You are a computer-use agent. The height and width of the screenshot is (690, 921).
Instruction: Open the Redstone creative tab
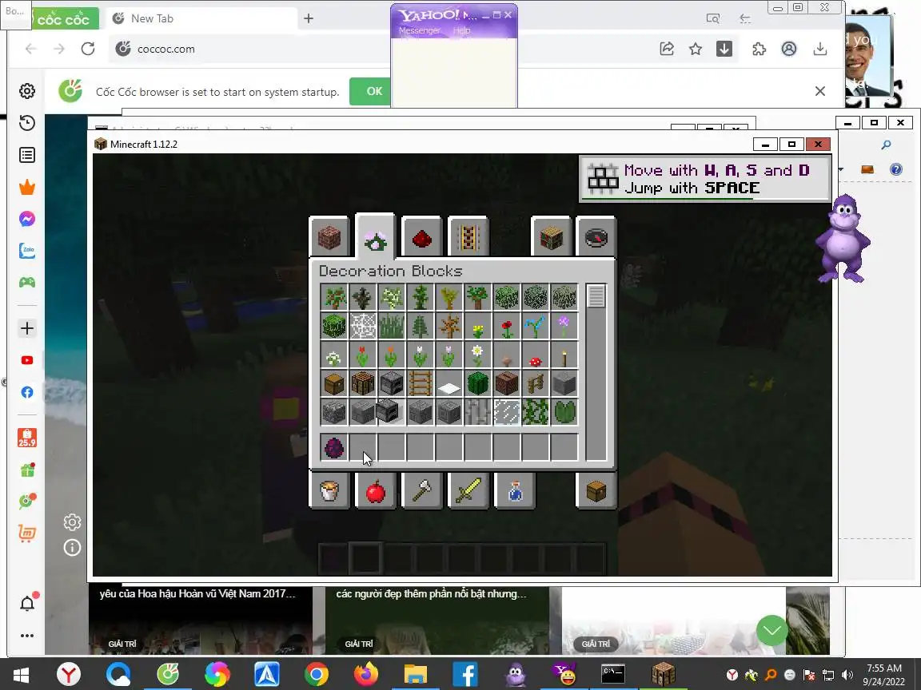coord(422,236)
